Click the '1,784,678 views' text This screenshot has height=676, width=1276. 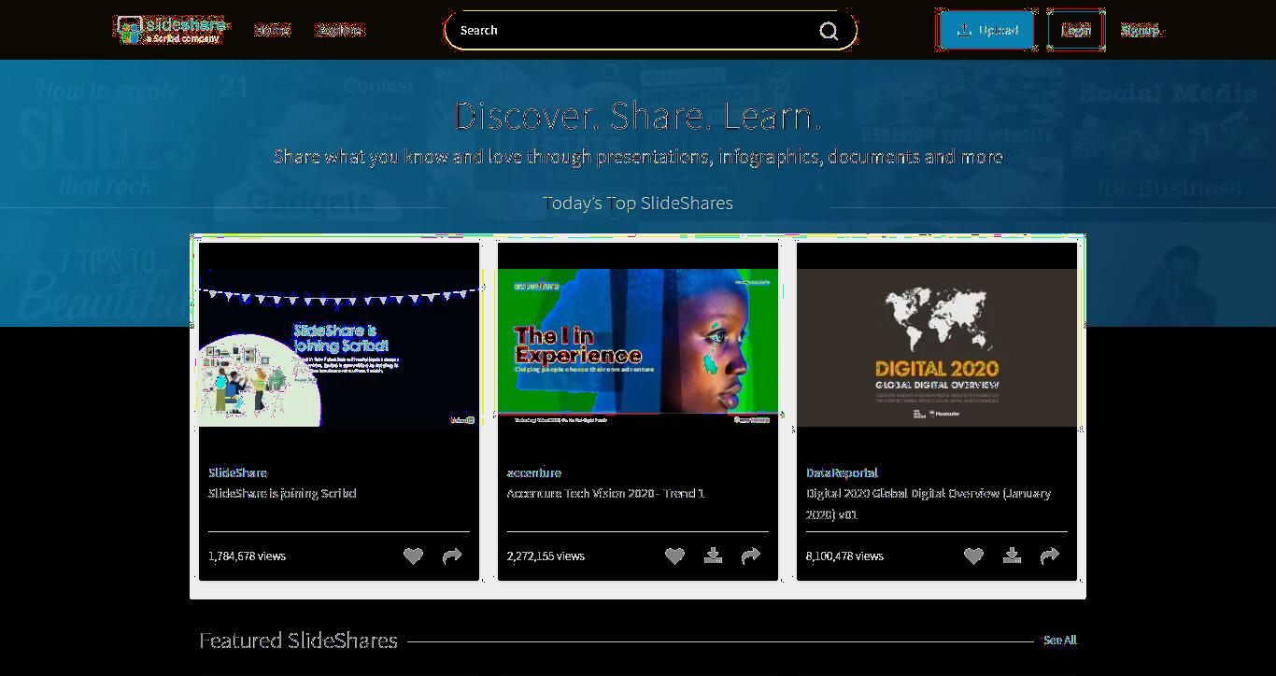(x=247, y=556)
